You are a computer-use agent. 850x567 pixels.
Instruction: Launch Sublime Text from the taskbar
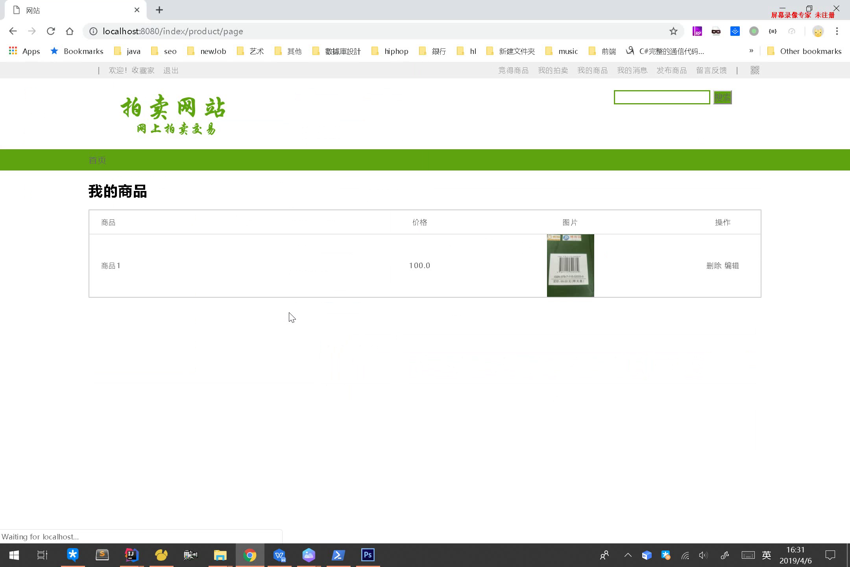point(102,555)
